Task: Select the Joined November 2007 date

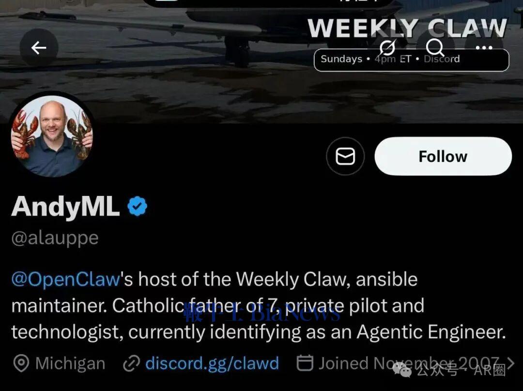Action: point(409,363)
